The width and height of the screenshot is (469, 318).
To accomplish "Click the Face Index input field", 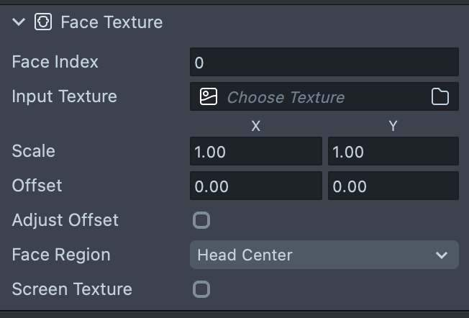I will pyautogui.click(x=324, y=63).
